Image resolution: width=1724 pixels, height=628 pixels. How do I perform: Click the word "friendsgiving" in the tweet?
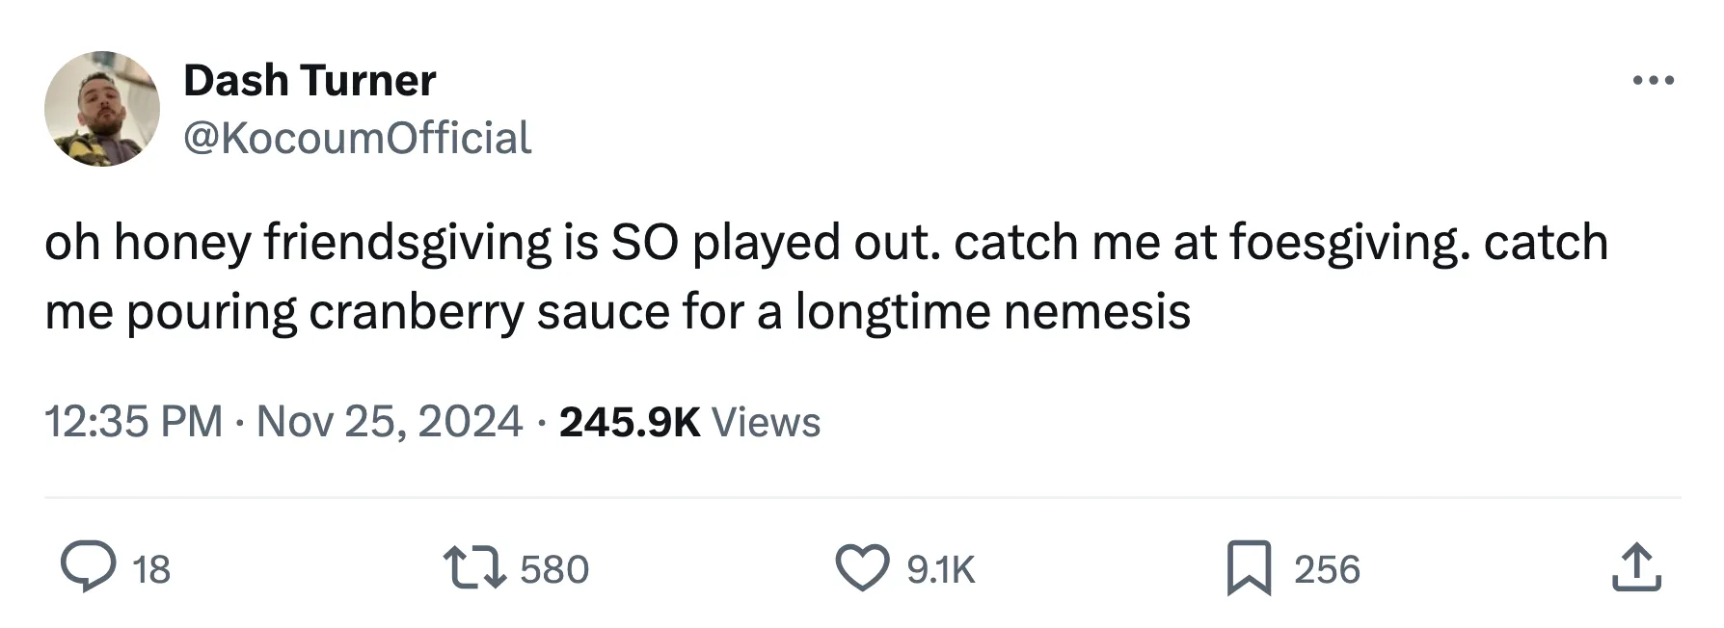408,243
